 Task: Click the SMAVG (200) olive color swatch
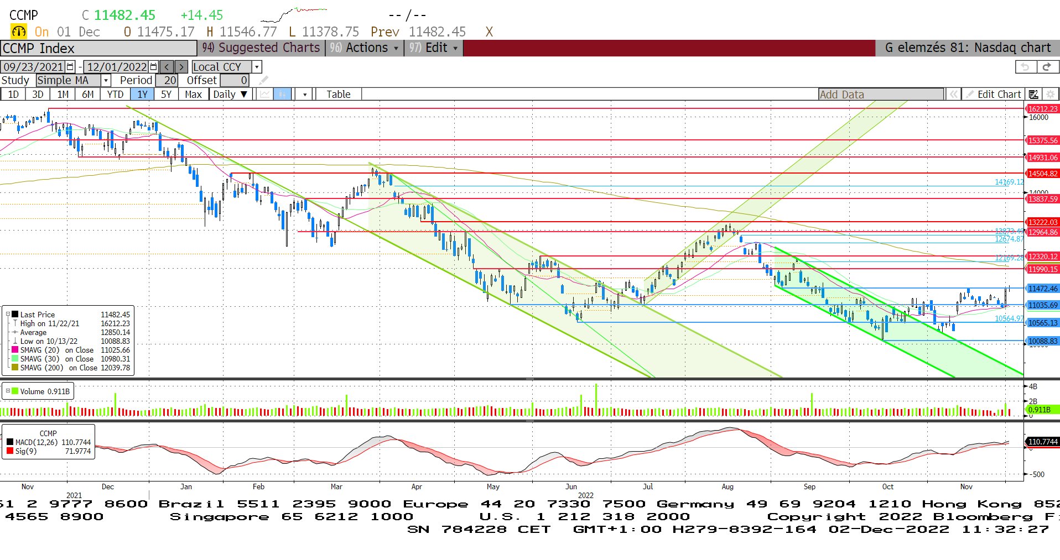tap(15, 367)
